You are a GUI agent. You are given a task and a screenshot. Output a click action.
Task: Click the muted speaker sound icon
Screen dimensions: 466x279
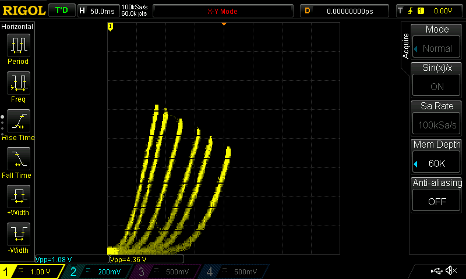451,270
